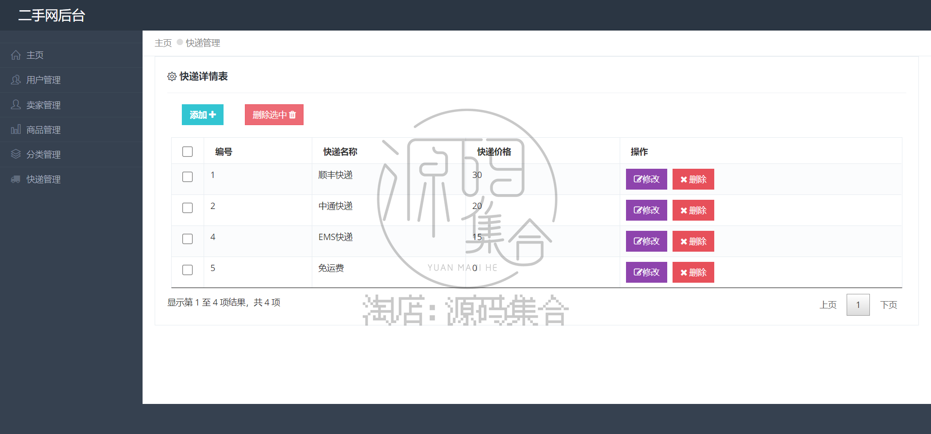The height and width of the screenshot is (434, 931).
Task: Click price 30 in 顺丰快递 row
Action: point(477,175)
